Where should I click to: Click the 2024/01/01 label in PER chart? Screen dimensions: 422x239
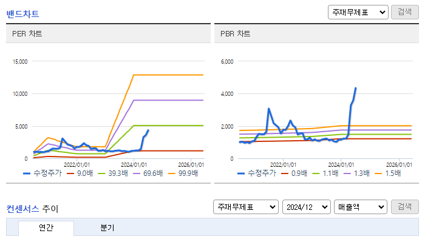tap(134, 165)
